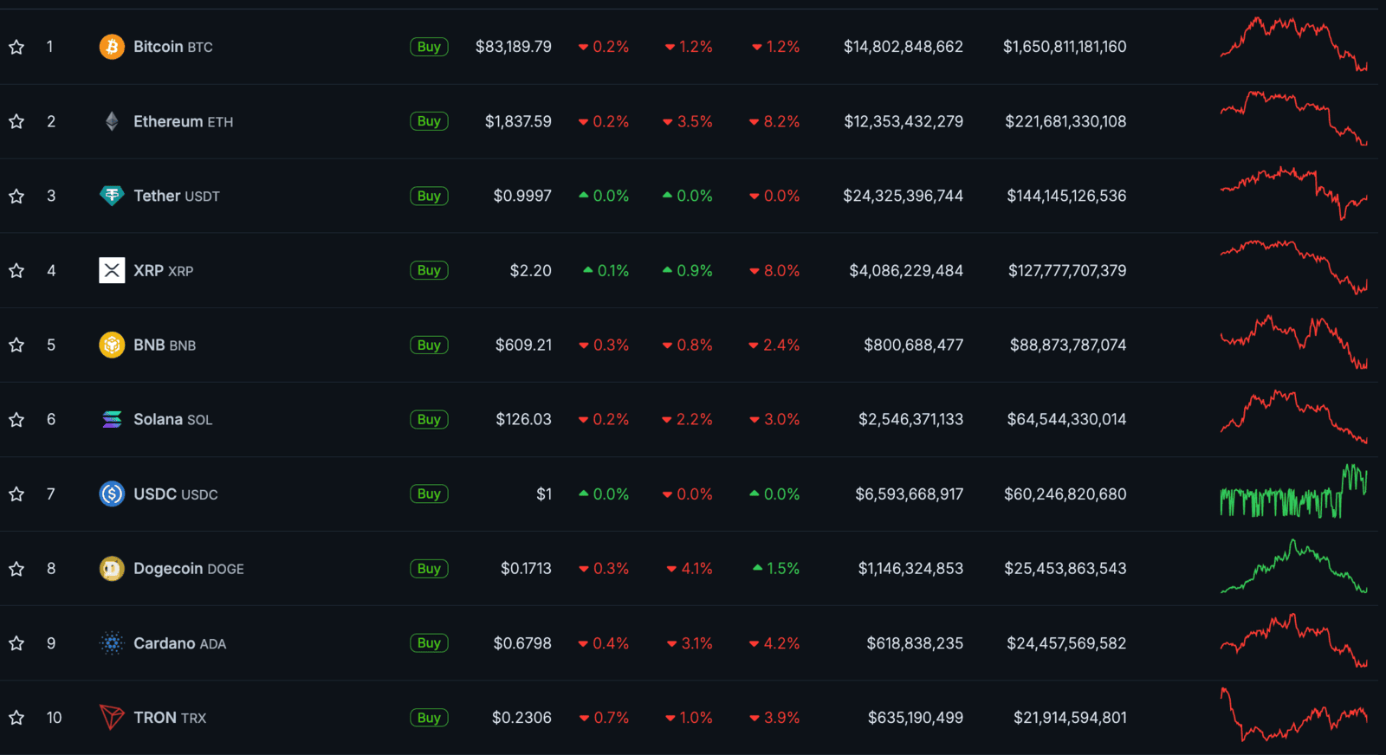View Bitcoin's red 7-day sparkline chart
The image size is (1386, 755).
[x=1294, y=44]
